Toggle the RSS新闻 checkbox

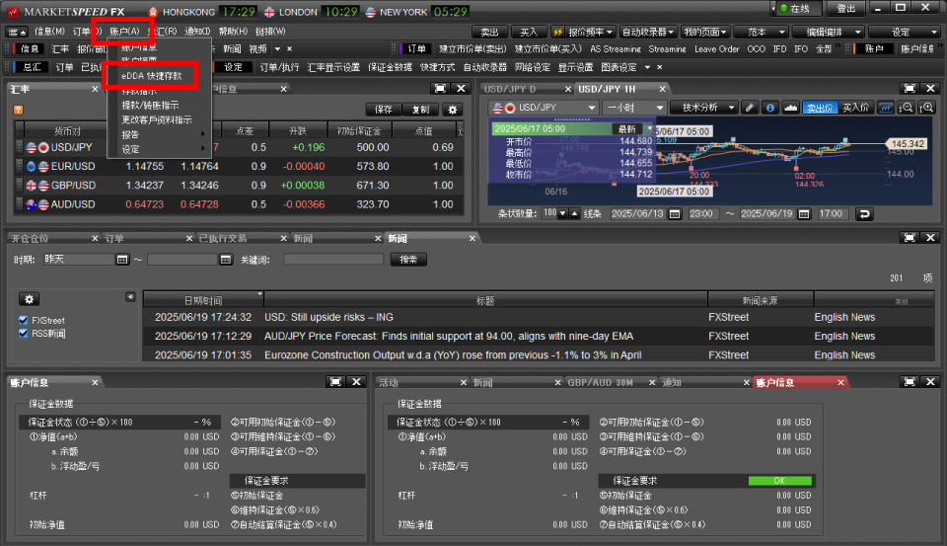click(24, 334)
